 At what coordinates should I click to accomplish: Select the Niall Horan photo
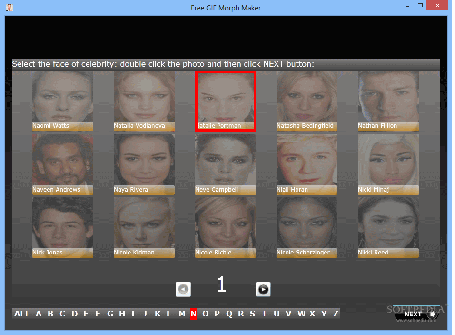[x=307, y=164]
